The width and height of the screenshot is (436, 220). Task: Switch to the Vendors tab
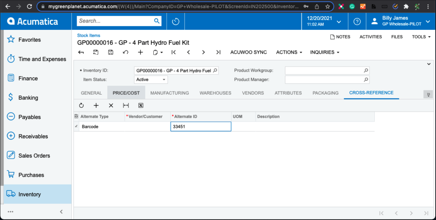click(x=253, y=93)
